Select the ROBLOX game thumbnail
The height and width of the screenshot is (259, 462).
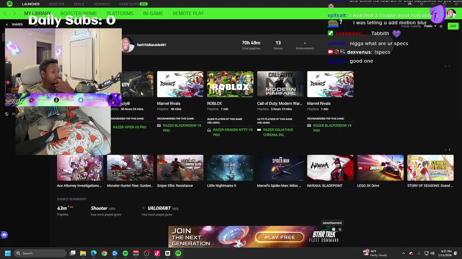click(x=230, y=84)
